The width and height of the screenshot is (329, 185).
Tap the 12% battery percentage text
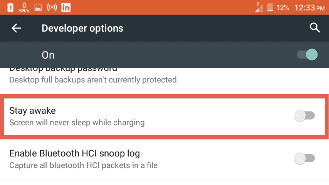point(282,8)
